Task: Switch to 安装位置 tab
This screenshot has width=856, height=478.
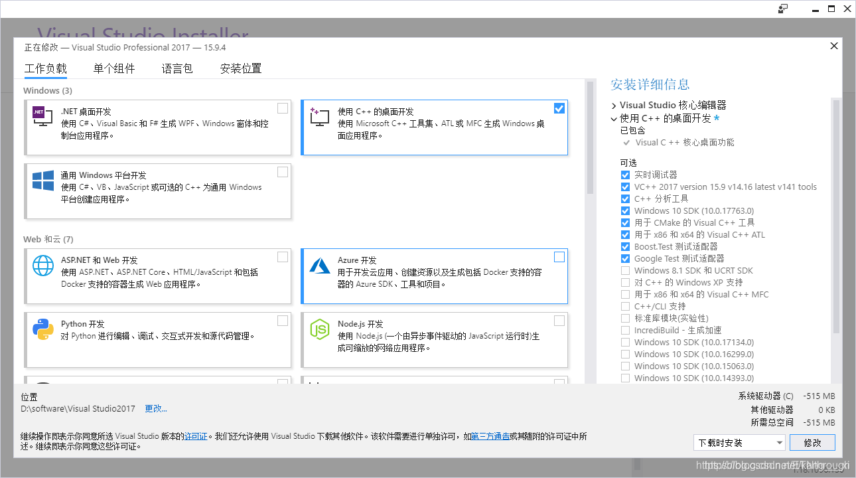Action: coord(241,68)
